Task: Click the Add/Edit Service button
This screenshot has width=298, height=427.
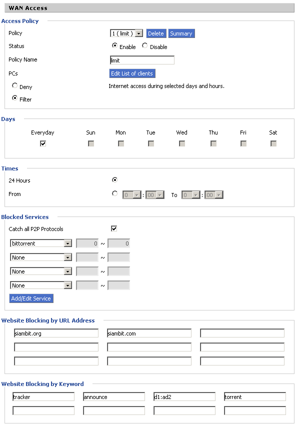Action: [31, 298]
